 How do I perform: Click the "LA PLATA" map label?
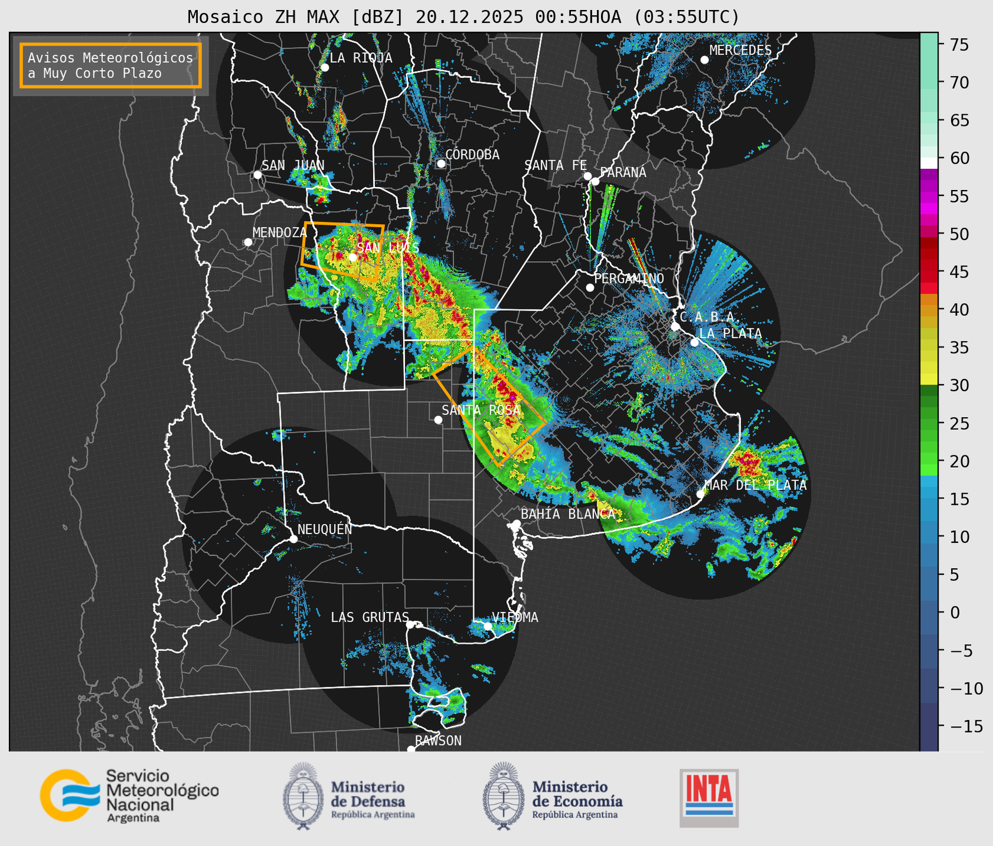[730, 334]
